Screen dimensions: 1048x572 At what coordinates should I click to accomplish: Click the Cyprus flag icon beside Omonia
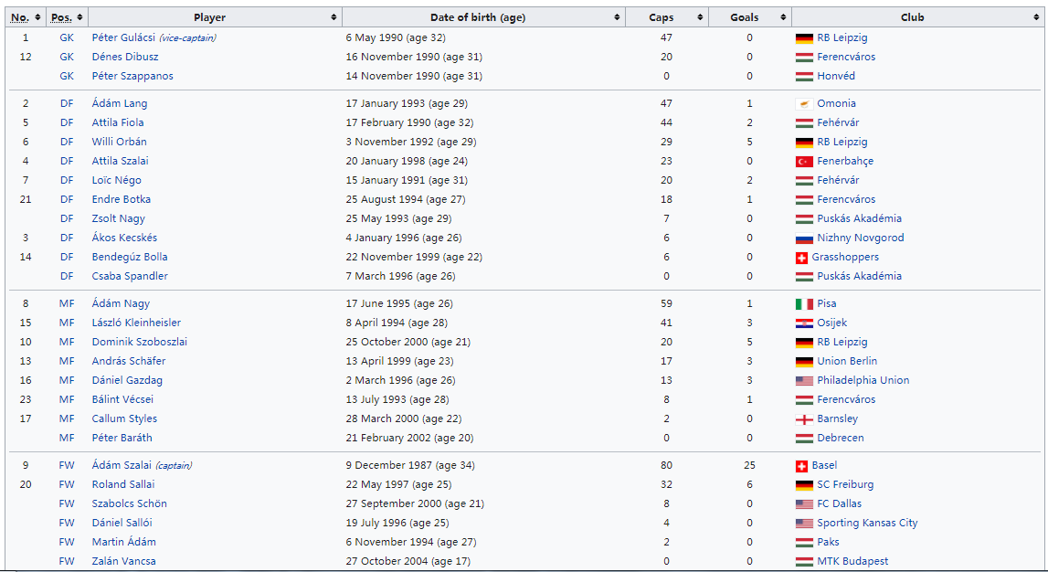[804, 103]
